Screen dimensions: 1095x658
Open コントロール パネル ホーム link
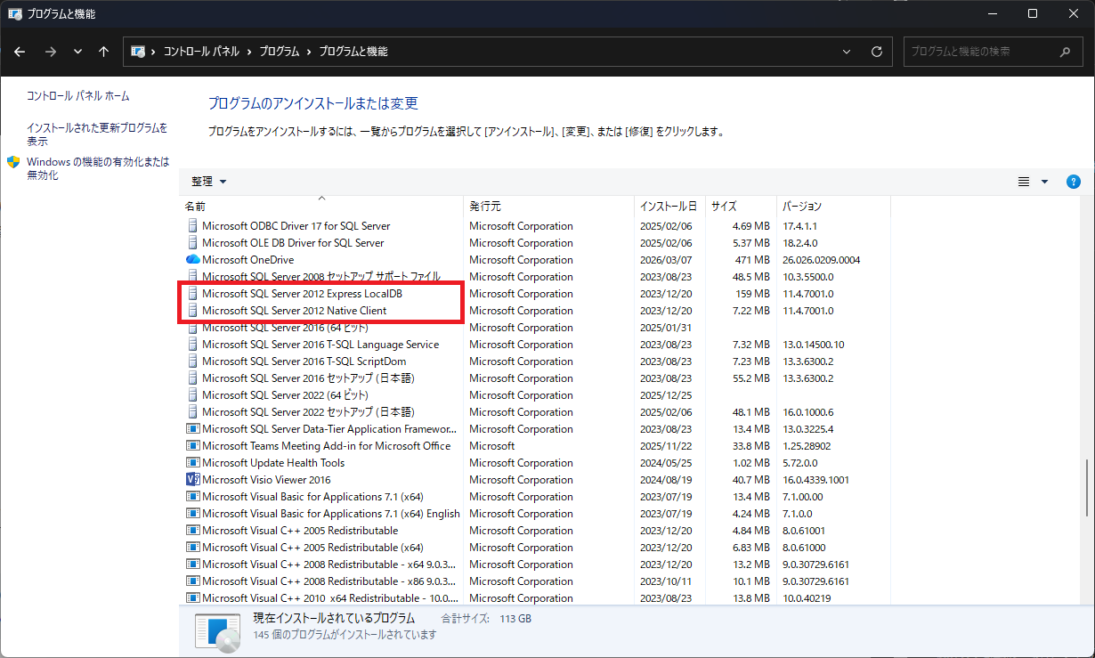click(x=77, y=96)
